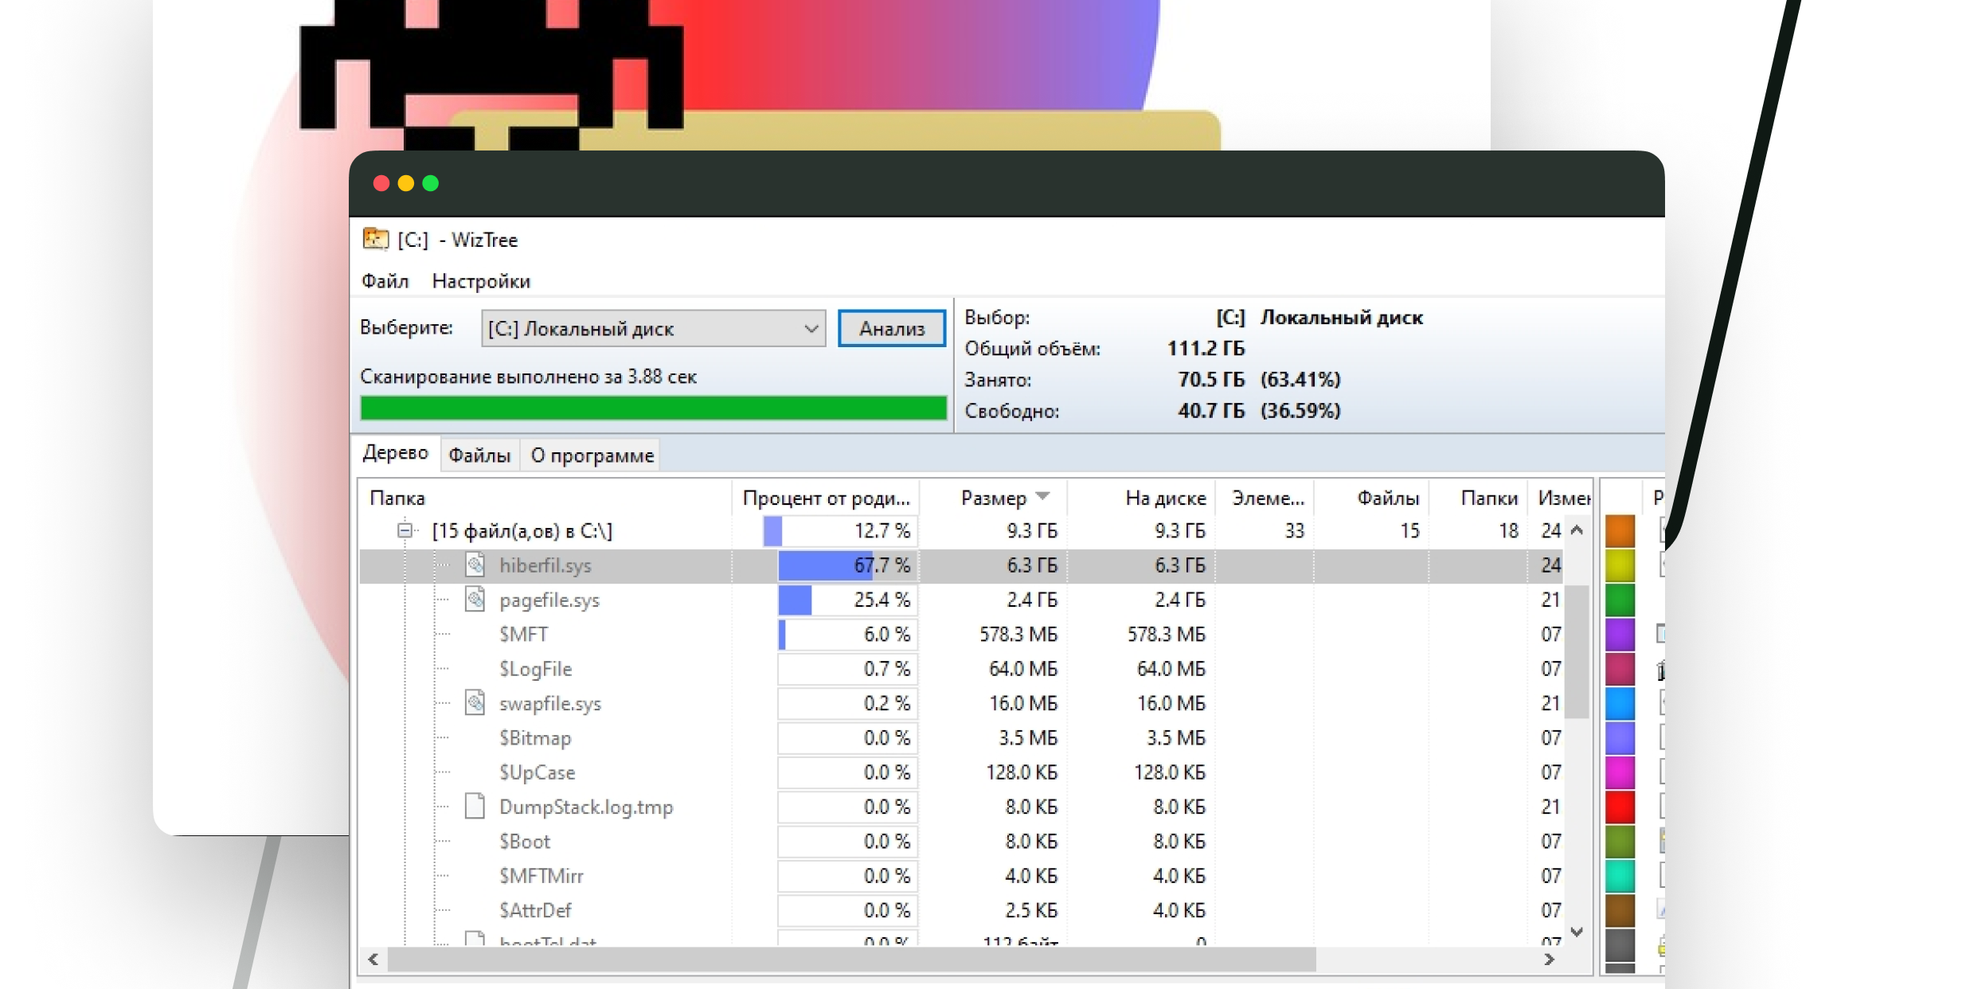
Task: Click the red color swatch in legend
Action: (1620, 807)
